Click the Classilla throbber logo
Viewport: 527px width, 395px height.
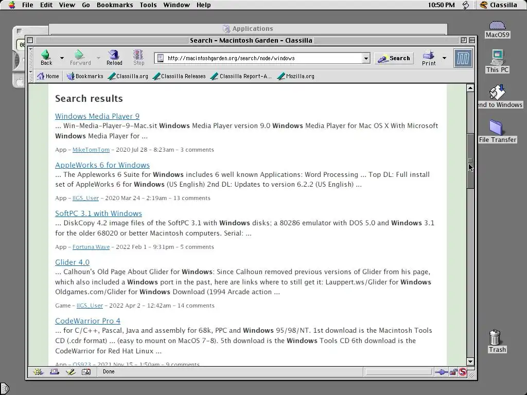click(463, 58)
